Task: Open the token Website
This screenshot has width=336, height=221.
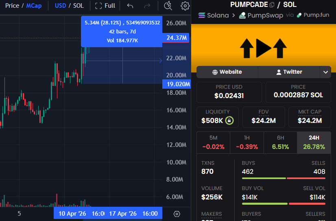Action: 227,72
